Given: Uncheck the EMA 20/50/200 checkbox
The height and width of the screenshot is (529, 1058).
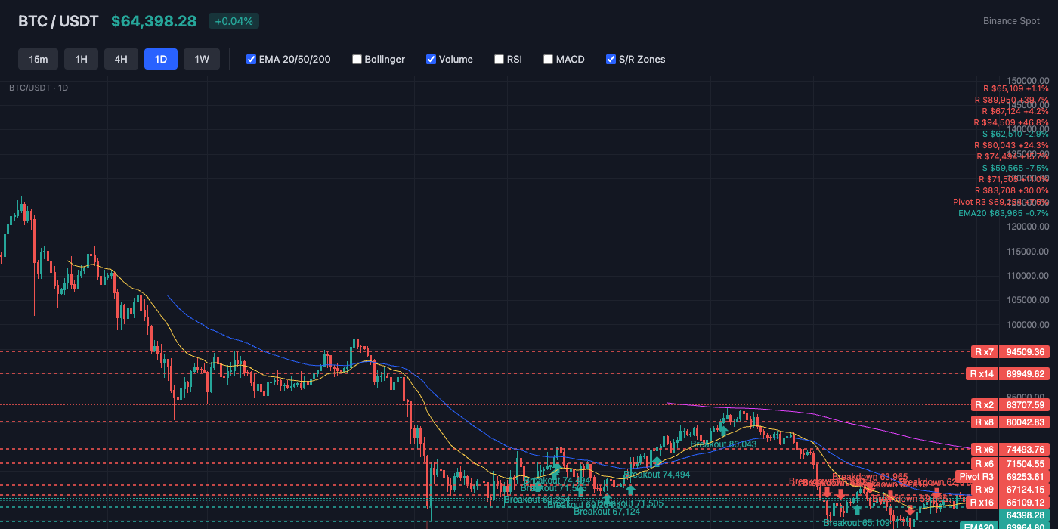Looking at the screenshot, I should [251, 59].
